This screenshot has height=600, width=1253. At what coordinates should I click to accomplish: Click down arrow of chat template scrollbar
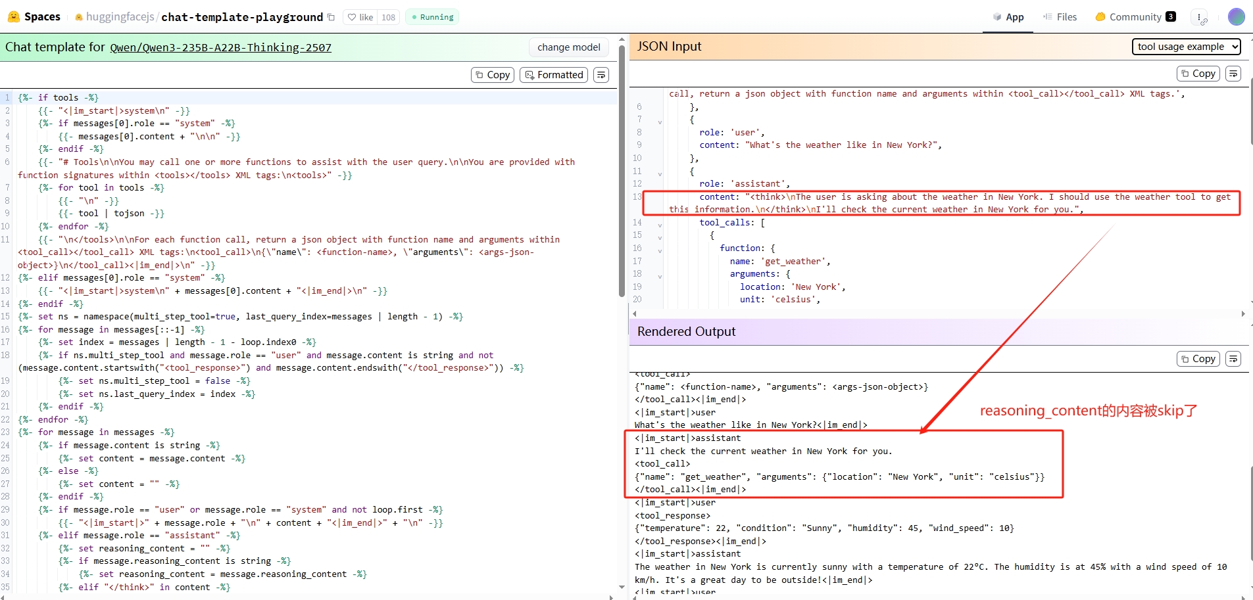(x=622, y=587)
